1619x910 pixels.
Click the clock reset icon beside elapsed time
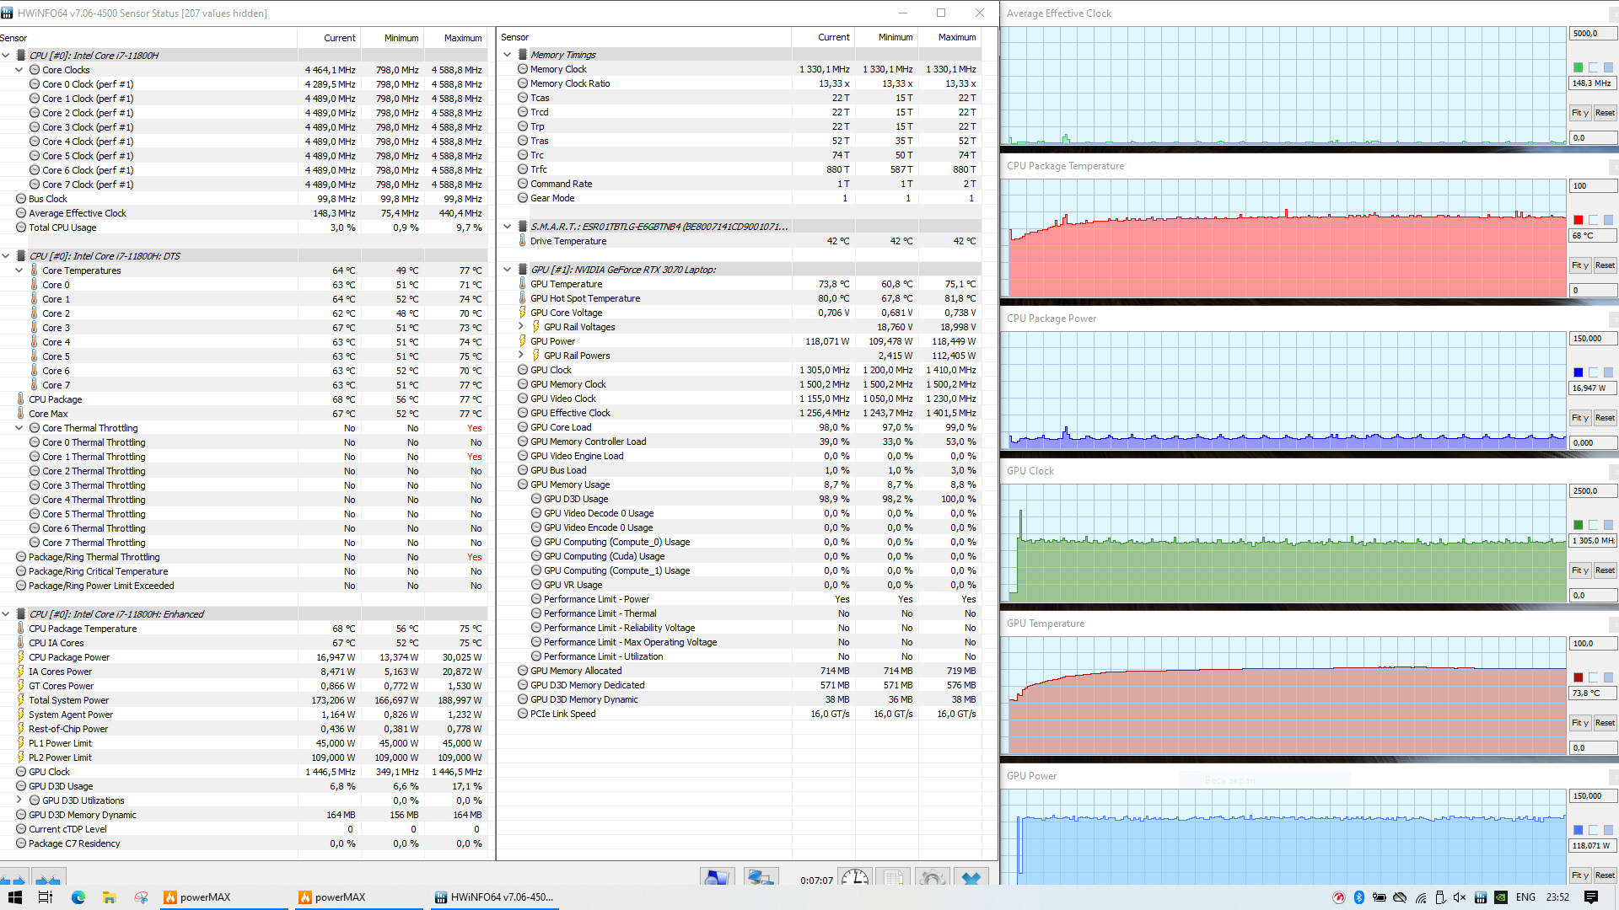pyautogui.click(x=854, y=878)
